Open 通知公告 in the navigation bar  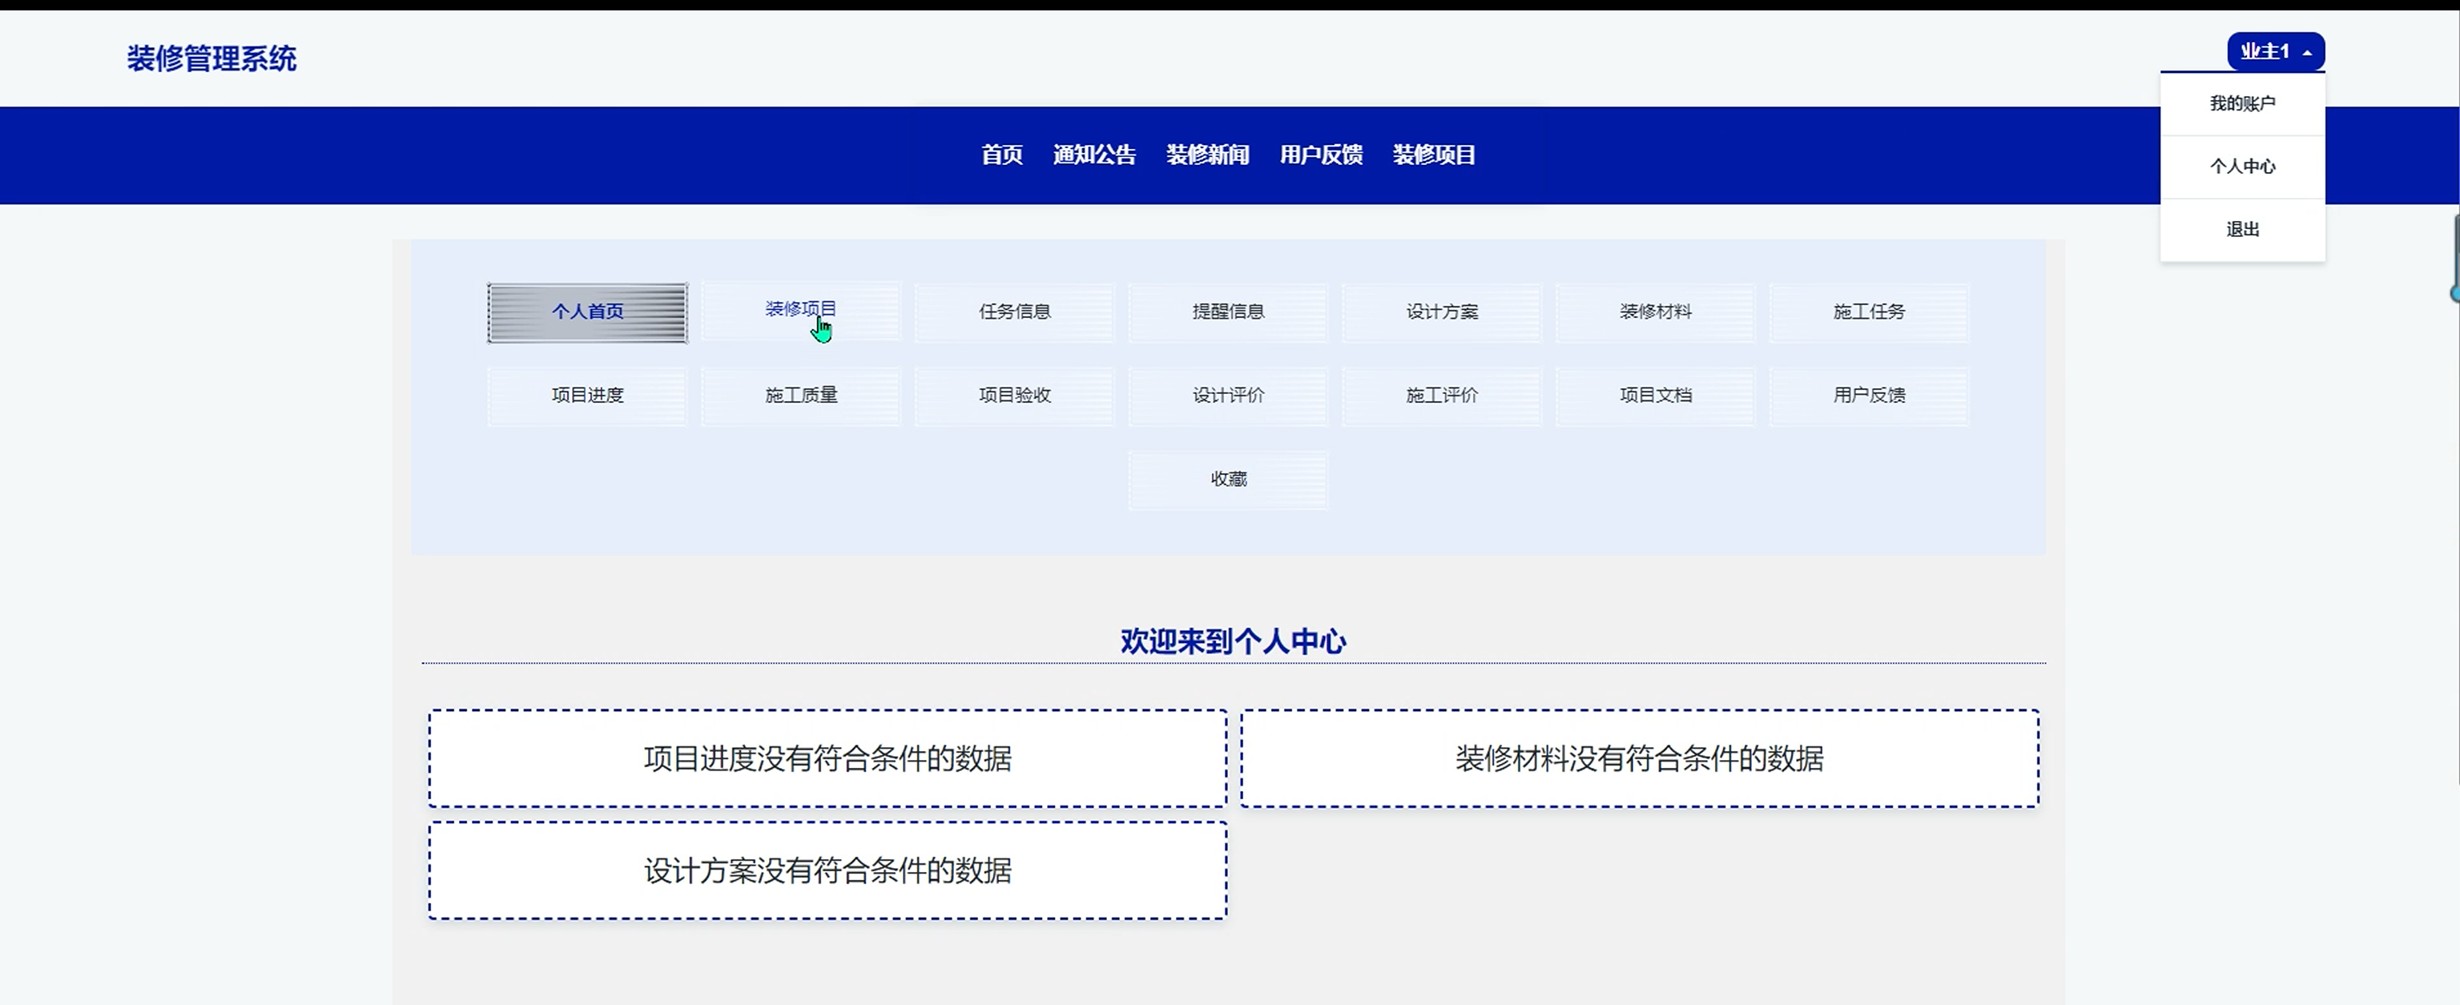[x=1093, y=155]
